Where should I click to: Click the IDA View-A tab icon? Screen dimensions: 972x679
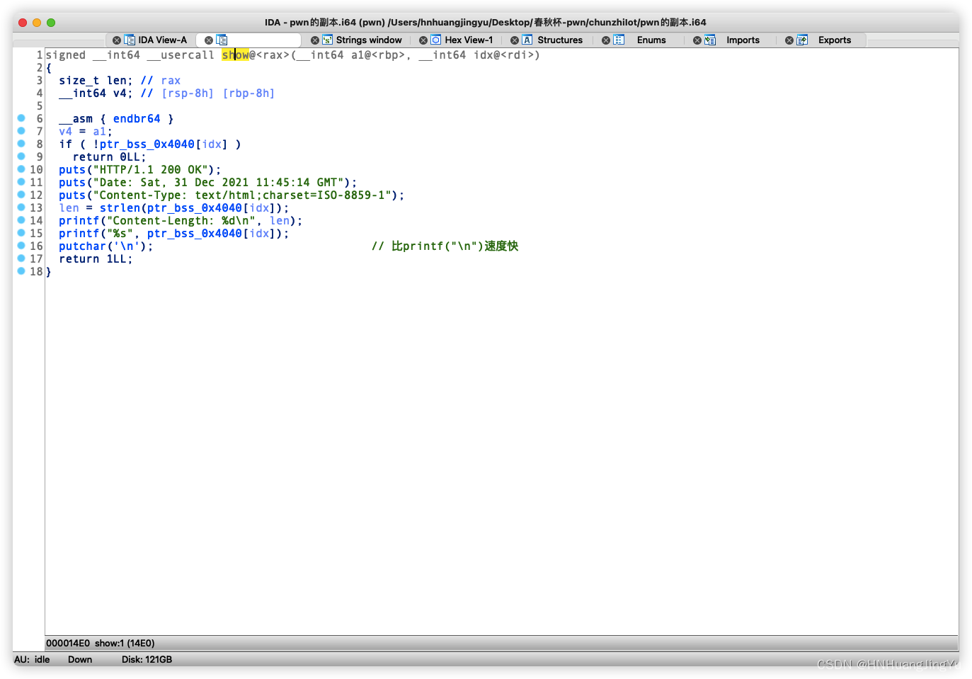pos(130,40)
